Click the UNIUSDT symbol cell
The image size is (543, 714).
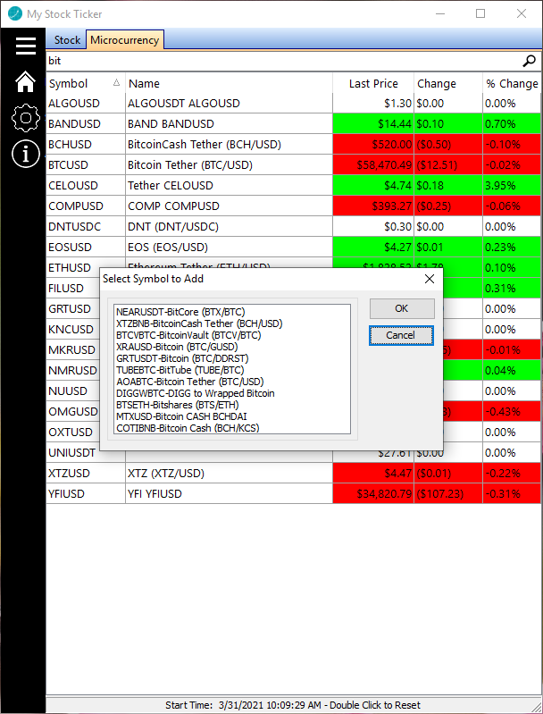[x=73, y=453]
